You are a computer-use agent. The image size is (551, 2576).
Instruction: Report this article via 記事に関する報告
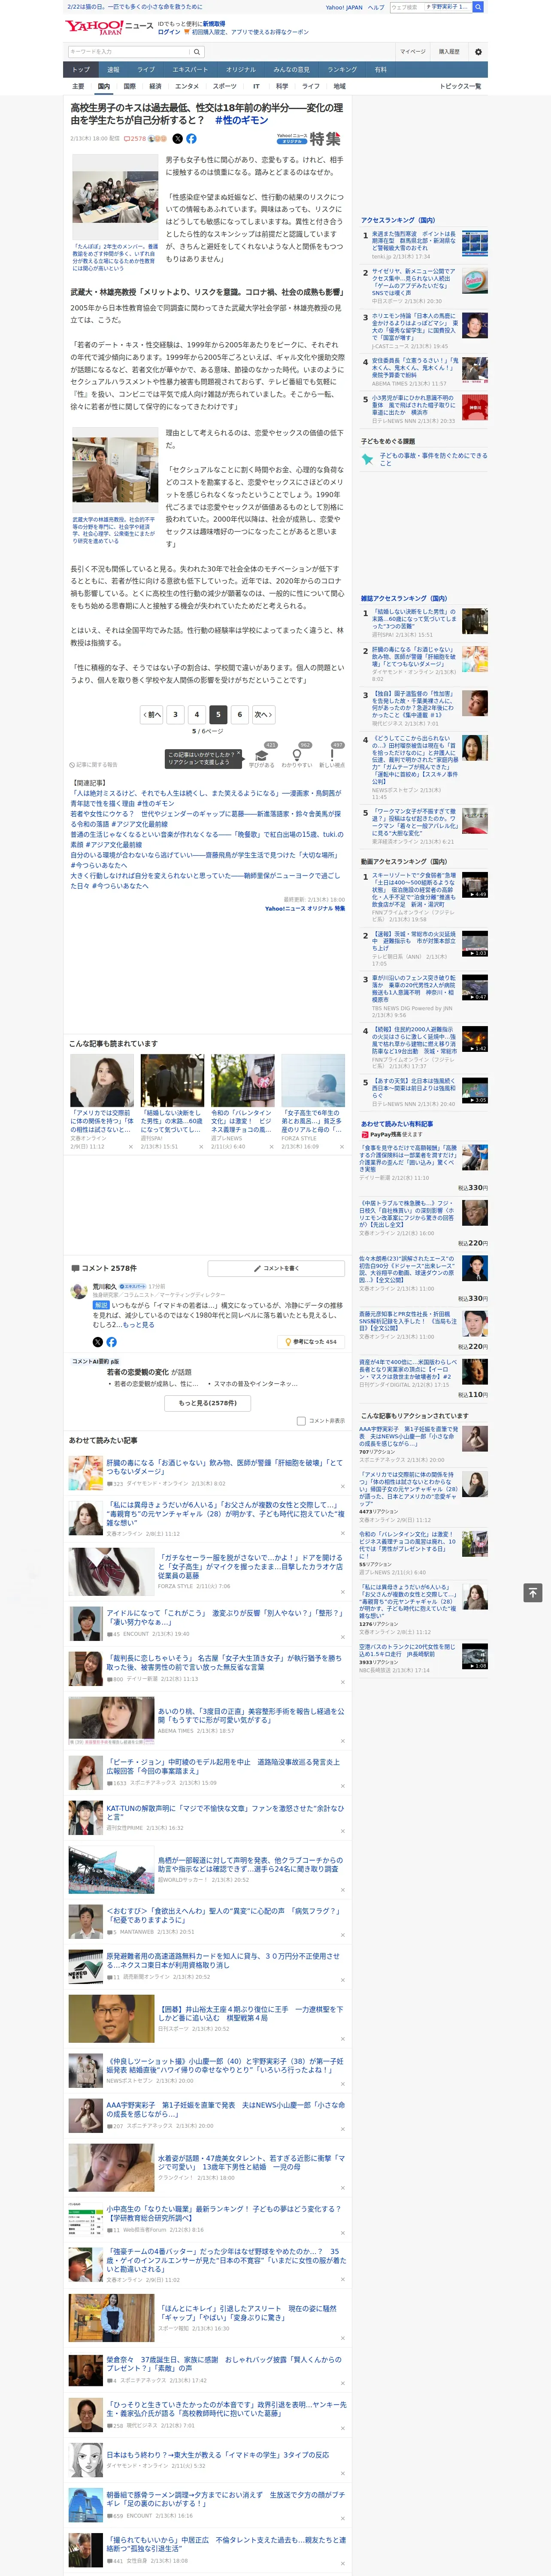click(x=93, y=765)
